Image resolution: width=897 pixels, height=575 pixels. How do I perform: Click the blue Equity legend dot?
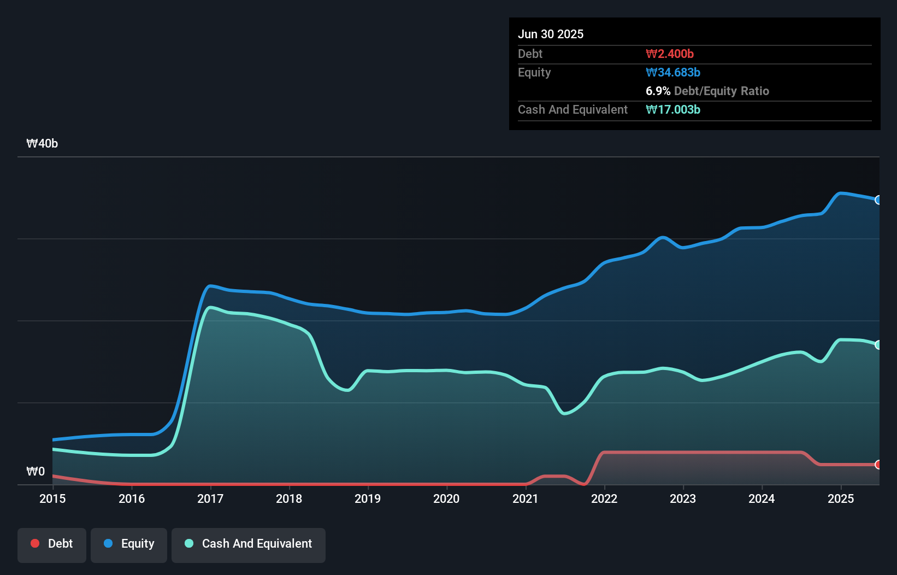tap(109, 543)
